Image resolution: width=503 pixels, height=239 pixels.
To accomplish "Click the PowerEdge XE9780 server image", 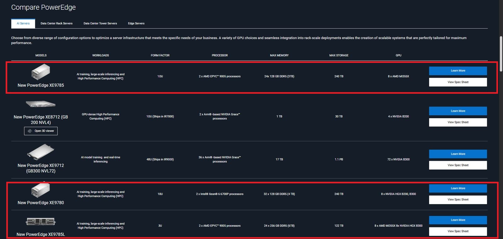I will [41, 190].
